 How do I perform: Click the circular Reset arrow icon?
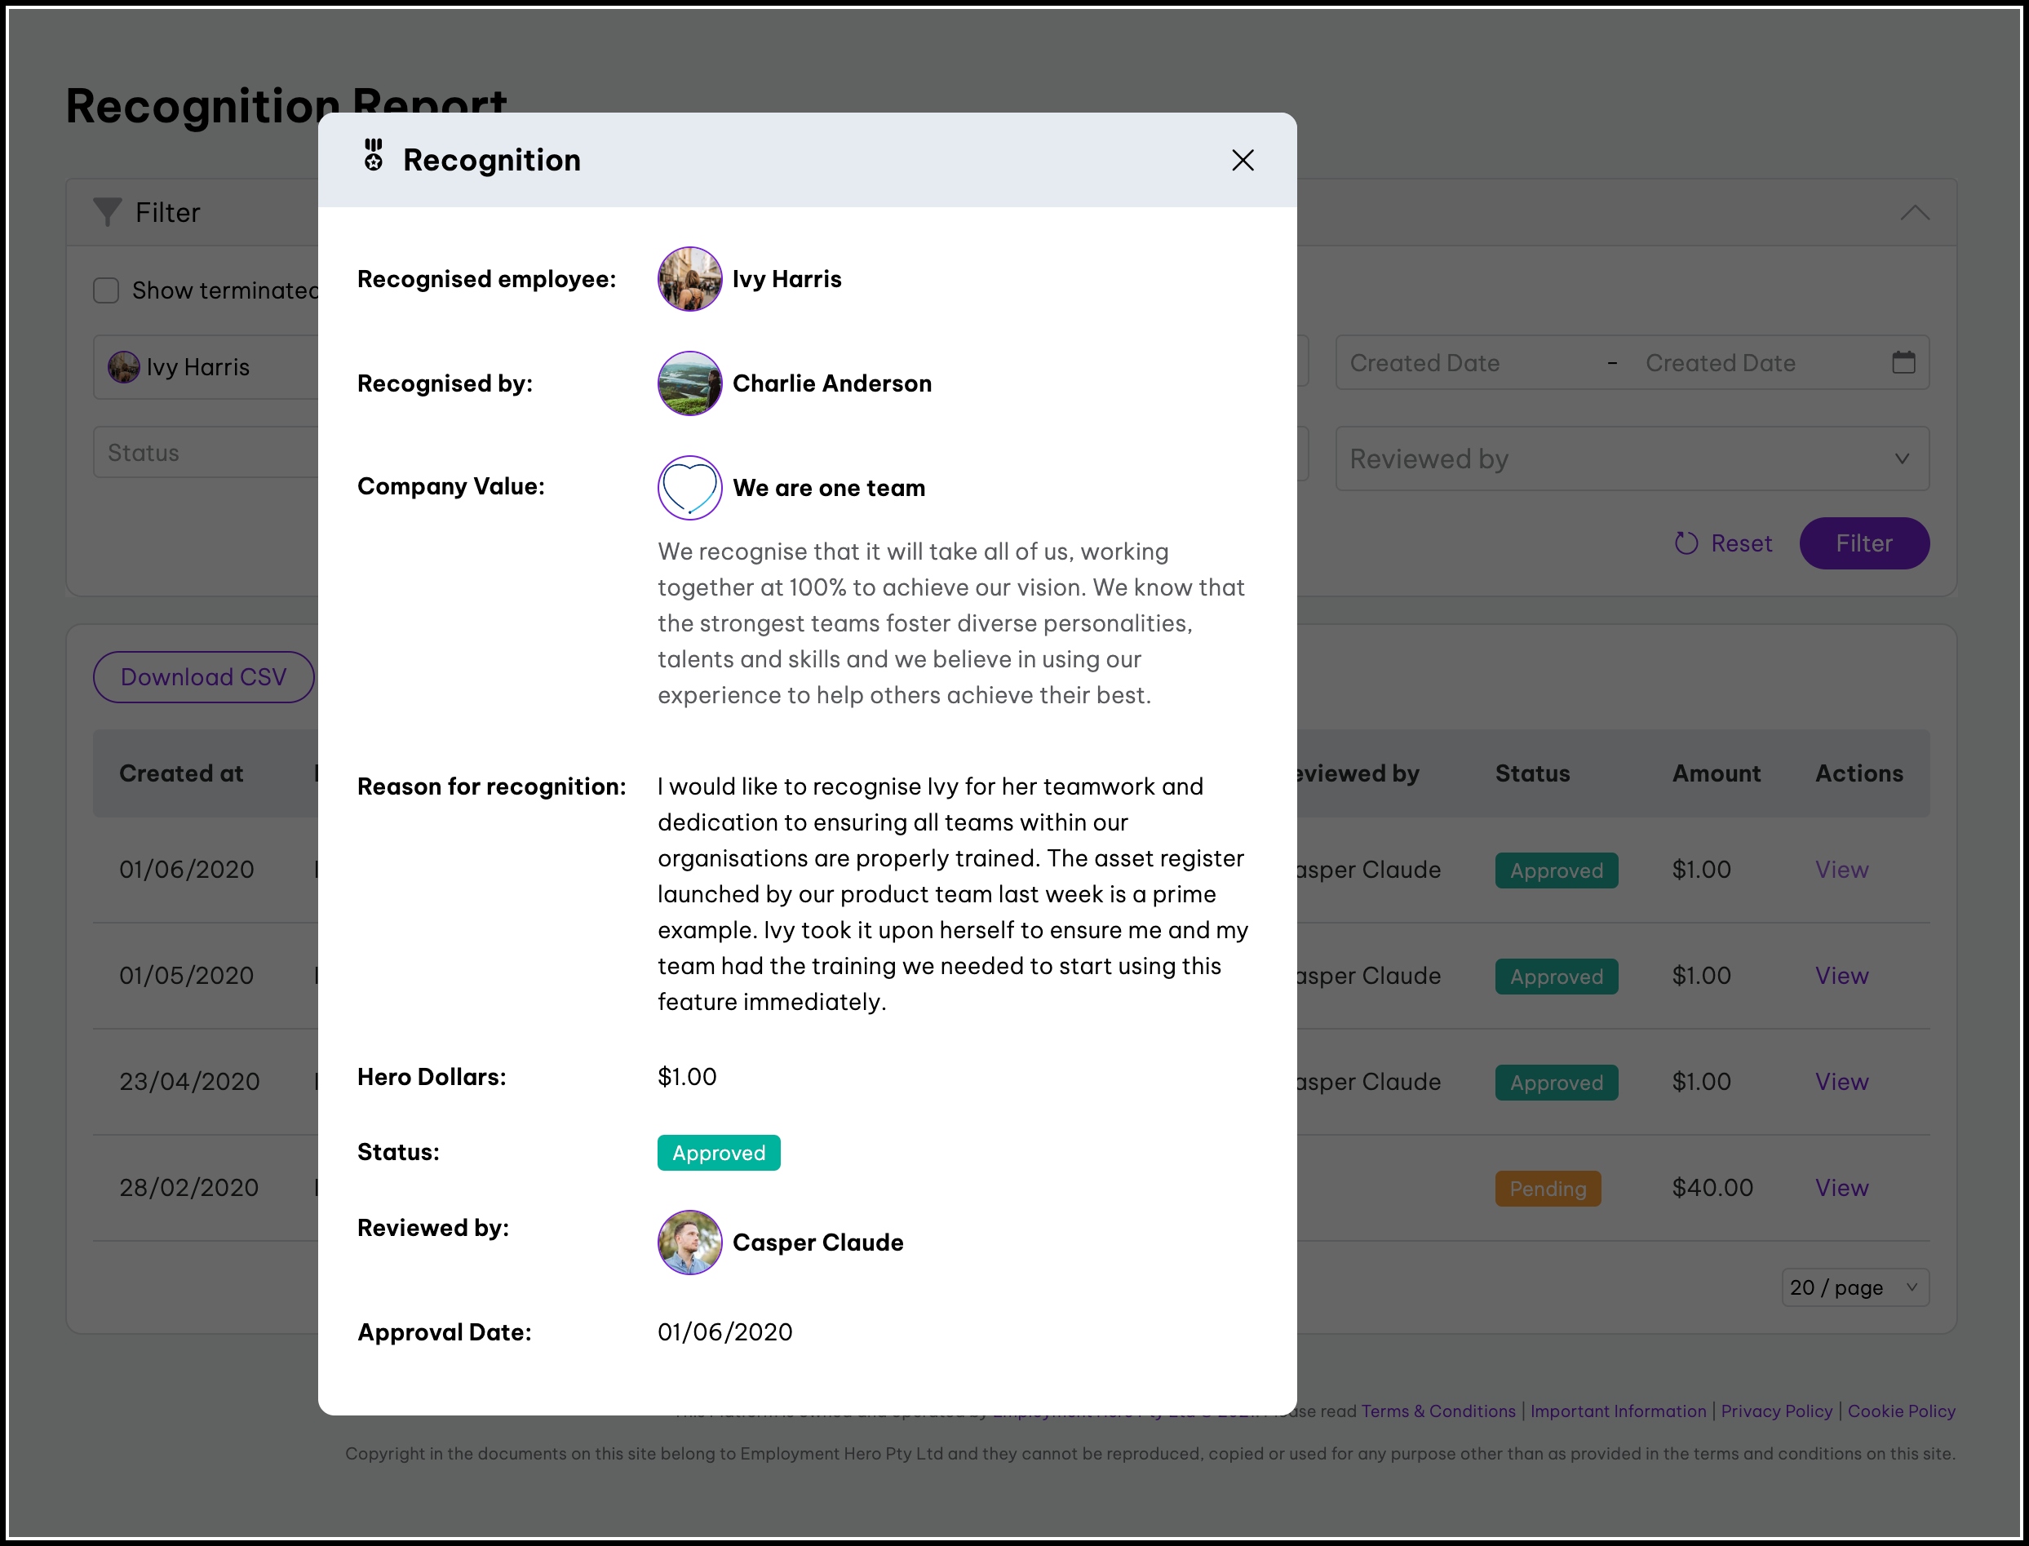[x=1686, y=543]
